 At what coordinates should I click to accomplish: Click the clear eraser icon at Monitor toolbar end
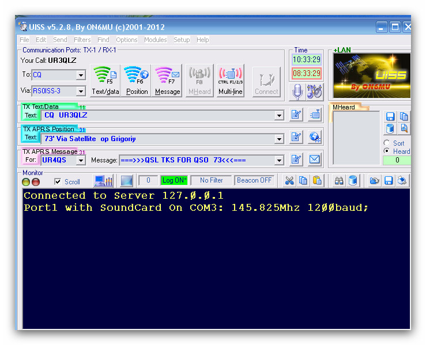[x=402, y=181]
